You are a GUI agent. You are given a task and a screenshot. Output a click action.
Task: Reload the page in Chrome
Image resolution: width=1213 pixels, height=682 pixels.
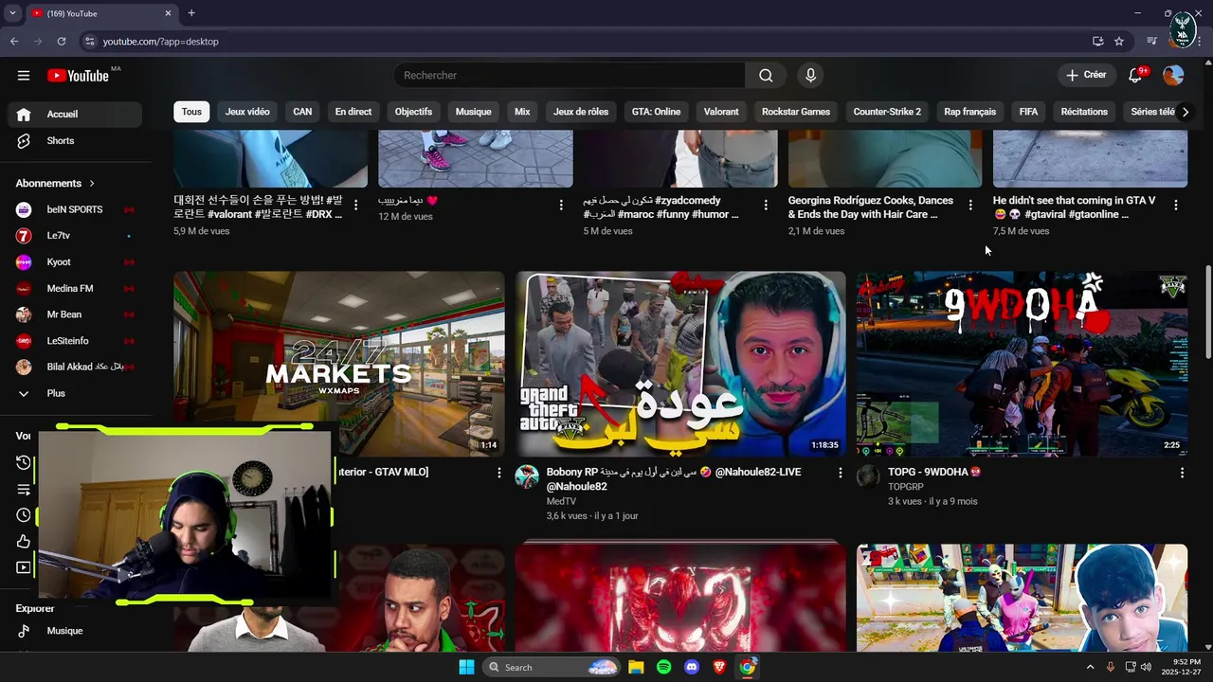[62, 42]
